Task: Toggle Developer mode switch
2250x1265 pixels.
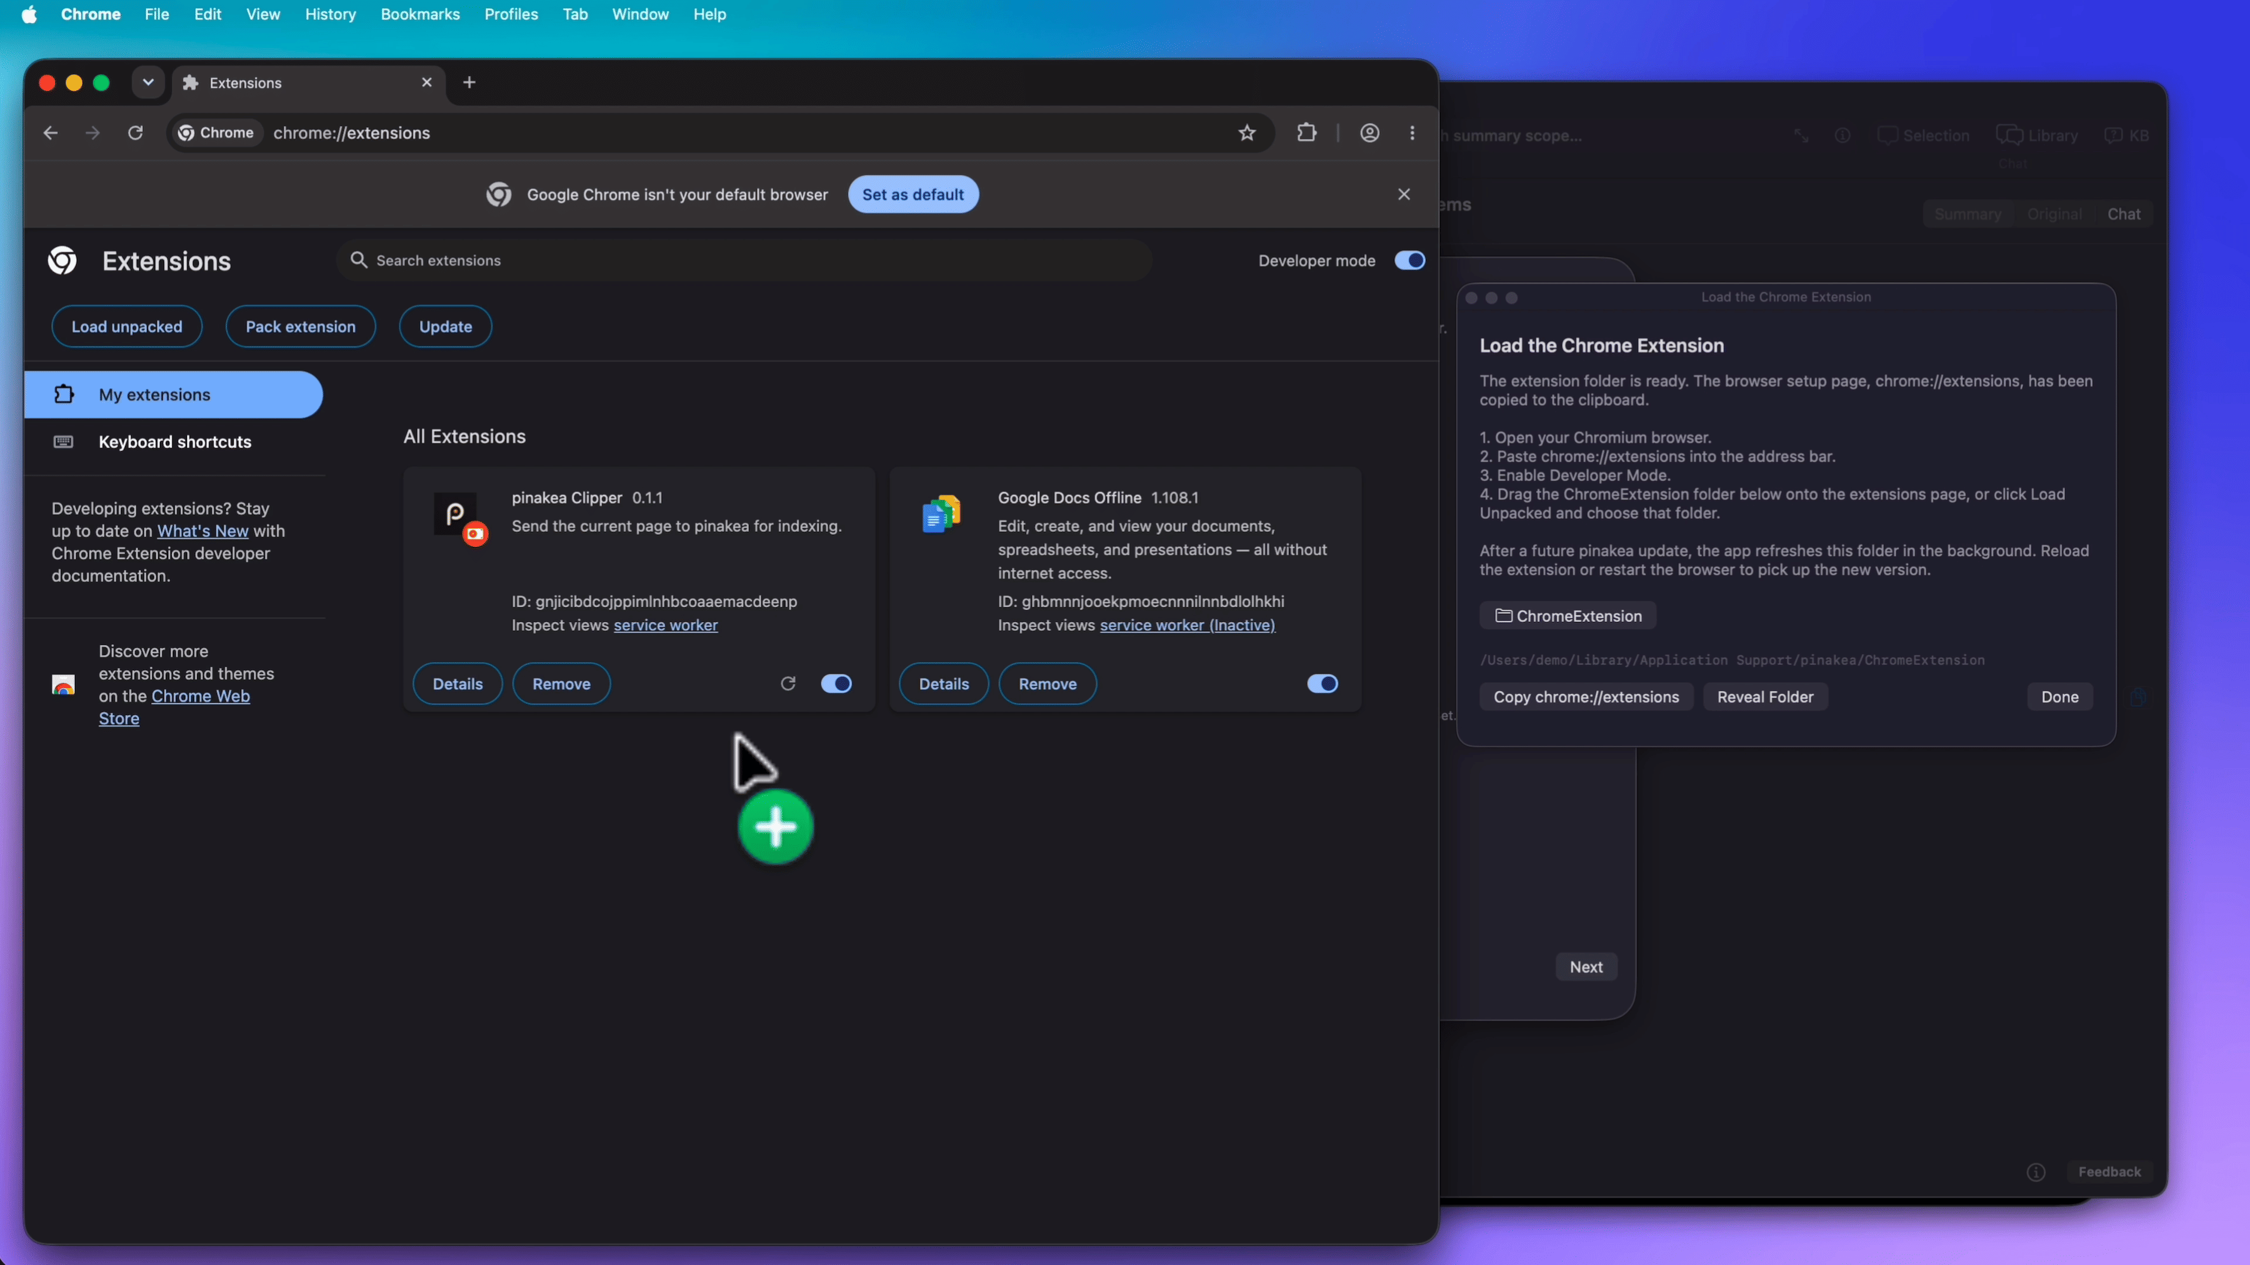Action: pyautogui.click(x=1409, y=260)
